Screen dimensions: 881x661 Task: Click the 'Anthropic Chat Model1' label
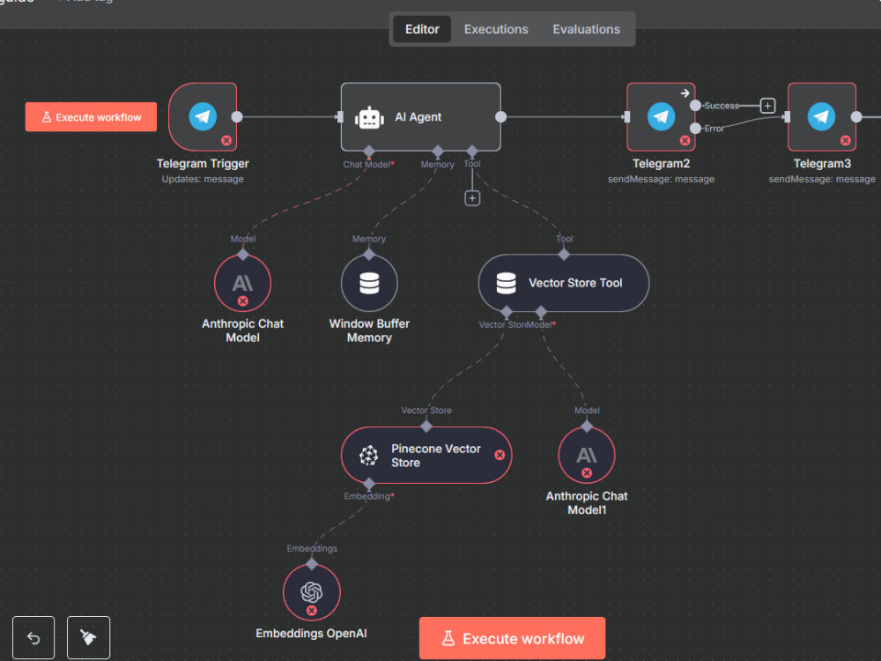[x=587, y=503]
